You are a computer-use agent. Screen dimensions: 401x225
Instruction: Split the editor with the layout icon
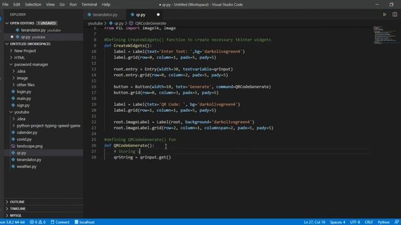coord(395,14)
